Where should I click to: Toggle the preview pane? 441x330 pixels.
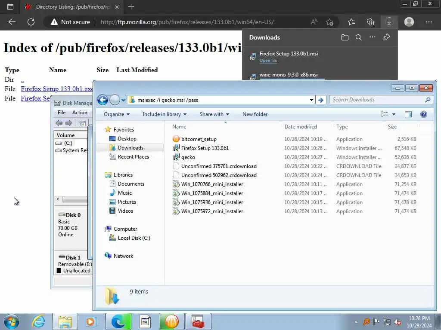click(408, 114)
